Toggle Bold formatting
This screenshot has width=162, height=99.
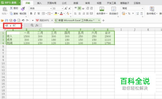click(31, 13)
